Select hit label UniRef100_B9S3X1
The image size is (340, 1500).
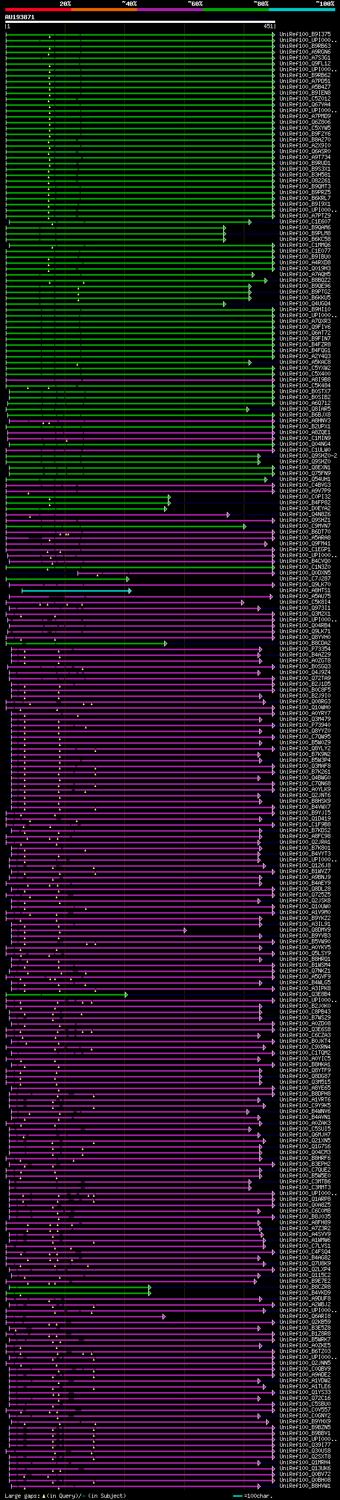pos(305,169)
